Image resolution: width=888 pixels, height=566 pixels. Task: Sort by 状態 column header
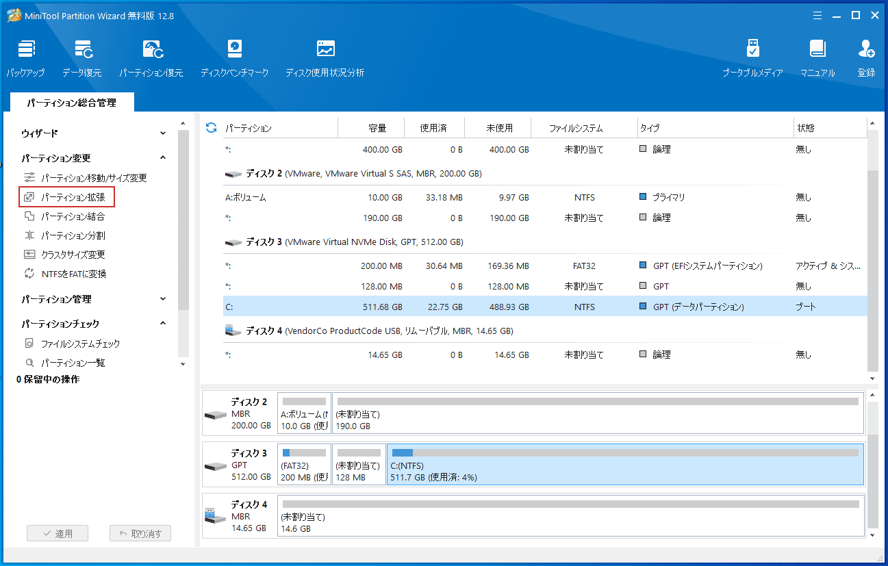click(830, 128)
